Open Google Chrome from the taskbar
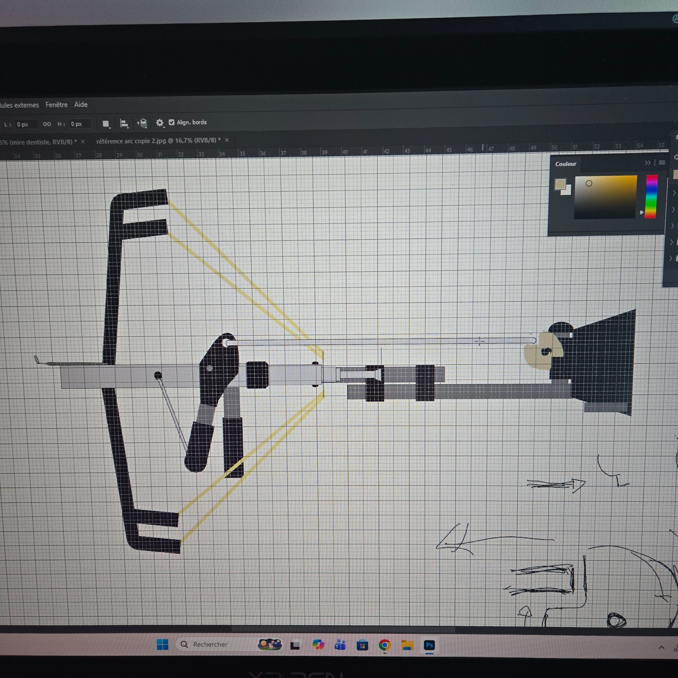The image size is (678, 678). tap(385, 645)
